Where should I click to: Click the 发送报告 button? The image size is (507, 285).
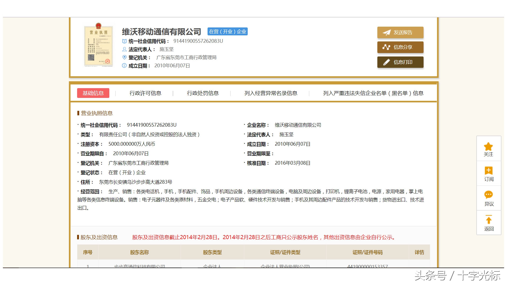pyautogui.click(x=400, y=32)
